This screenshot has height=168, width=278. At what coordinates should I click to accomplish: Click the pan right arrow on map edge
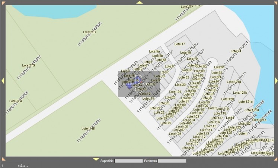(x=276, y=81)
